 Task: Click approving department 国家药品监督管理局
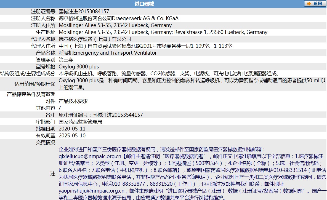click(x=80, y=122)
